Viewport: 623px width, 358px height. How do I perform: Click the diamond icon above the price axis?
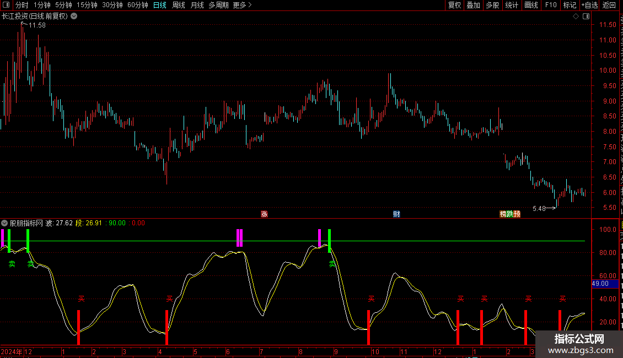576,17
